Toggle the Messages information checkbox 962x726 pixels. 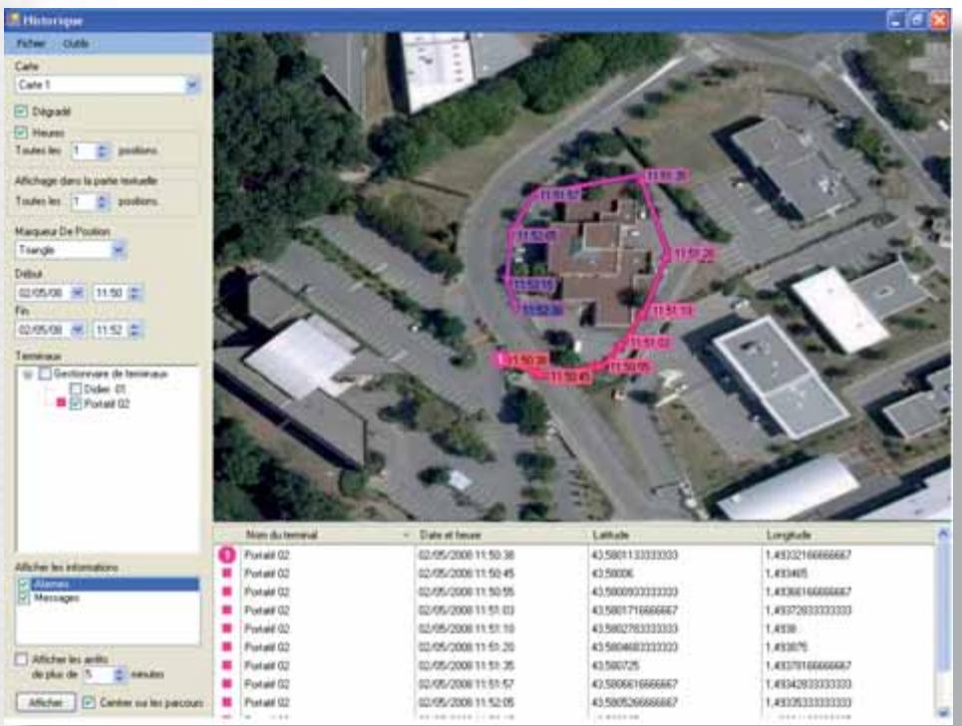pyautogui.click(x=24, y=598)
